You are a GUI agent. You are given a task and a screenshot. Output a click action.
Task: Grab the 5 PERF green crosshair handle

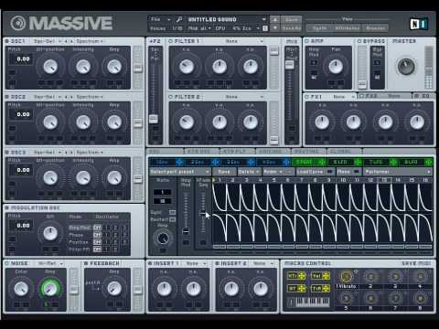322,162
